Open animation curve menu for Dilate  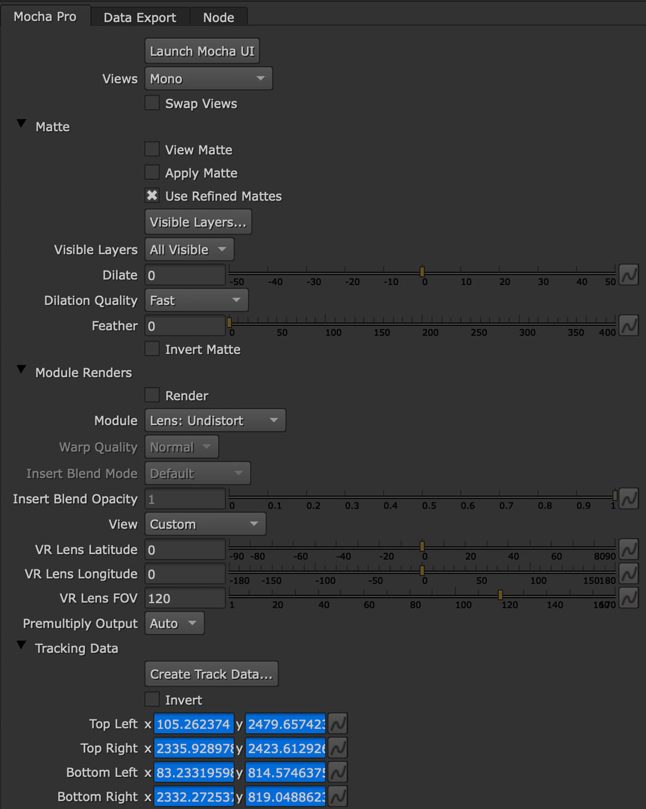point(629,275)
